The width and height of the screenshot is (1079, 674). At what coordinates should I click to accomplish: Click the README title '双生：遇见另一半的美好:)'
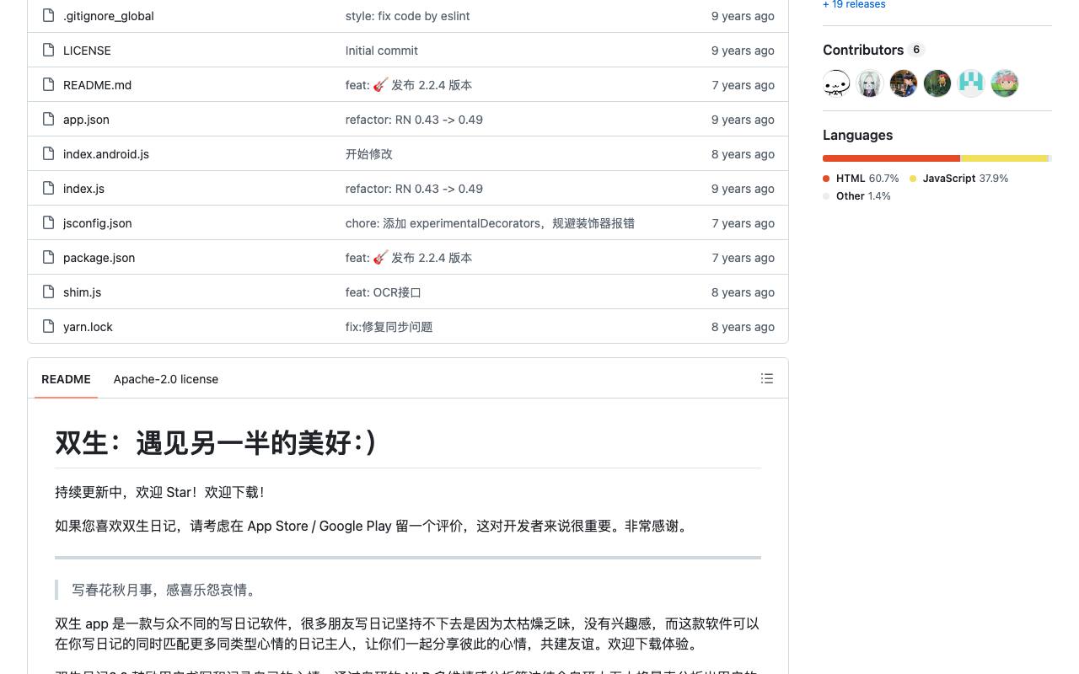[x=216, y=442]
